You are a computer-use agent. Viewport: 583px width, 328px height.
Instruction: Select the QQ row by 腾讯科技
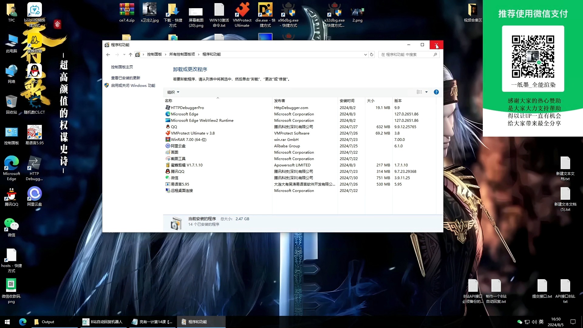(x=299, y=127)
